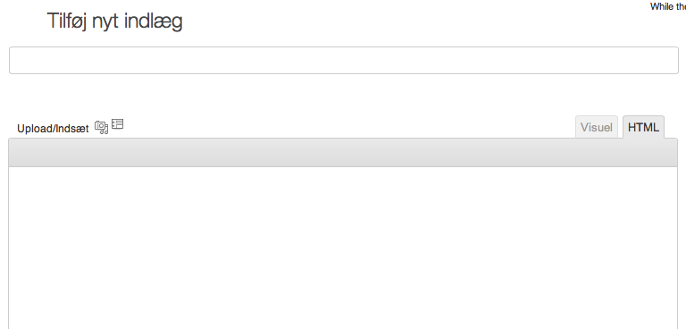
Task: Click inside the empty post content editor
Action: 343,248
